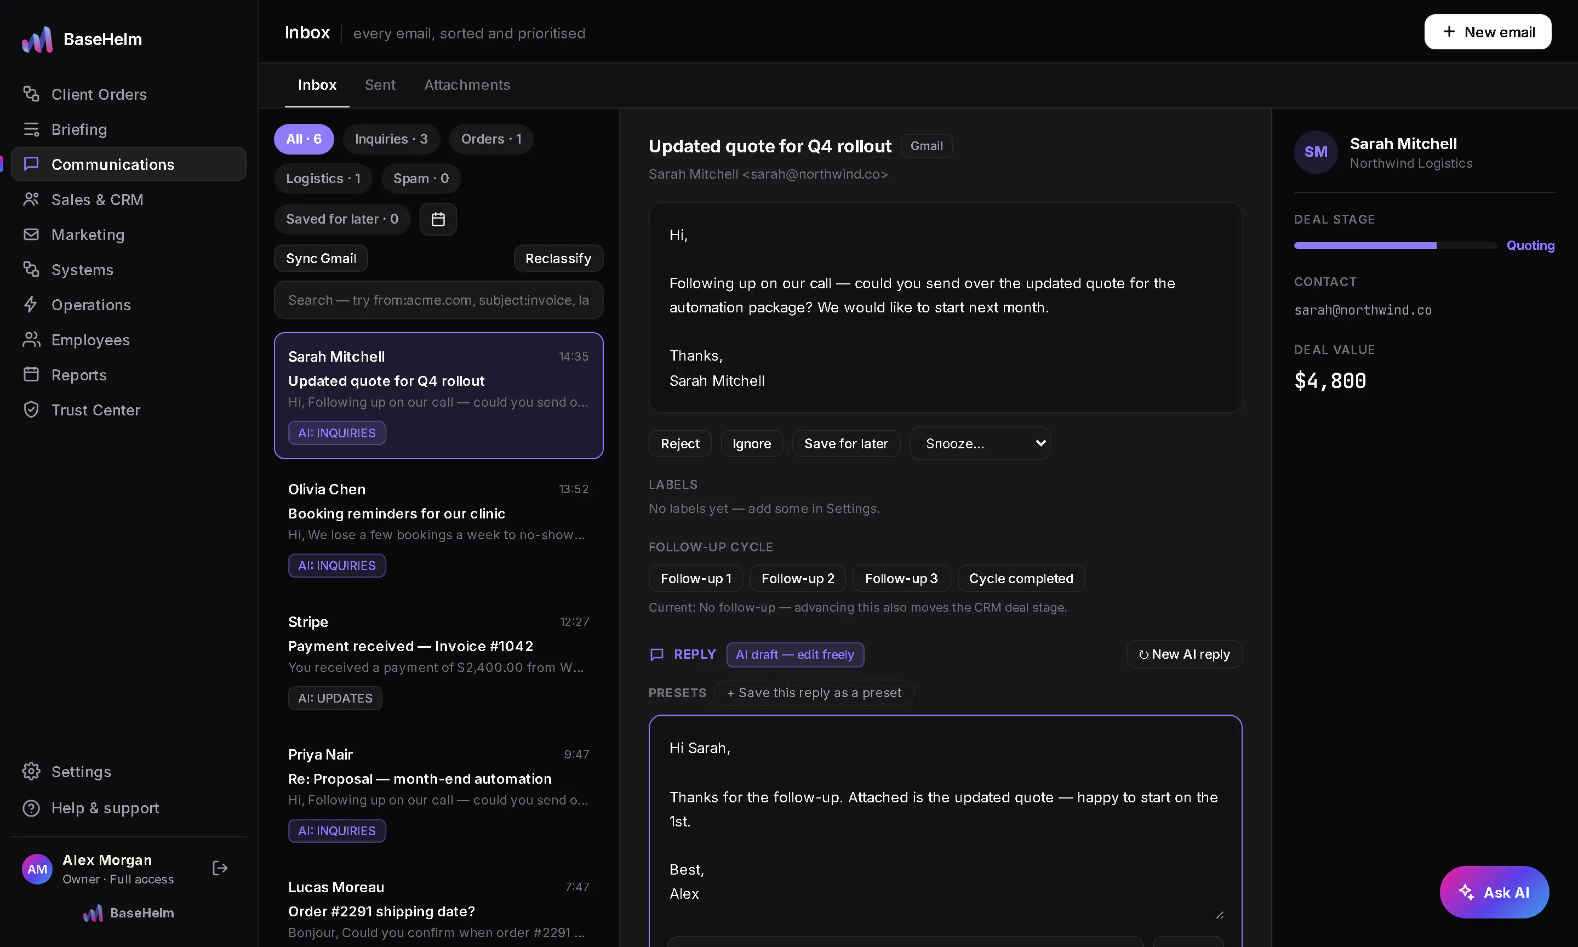Image resolution: width=1578 pixels, height=947 pixels.
Task: Open the Trust Center shield icon
Action: [31, 410]
